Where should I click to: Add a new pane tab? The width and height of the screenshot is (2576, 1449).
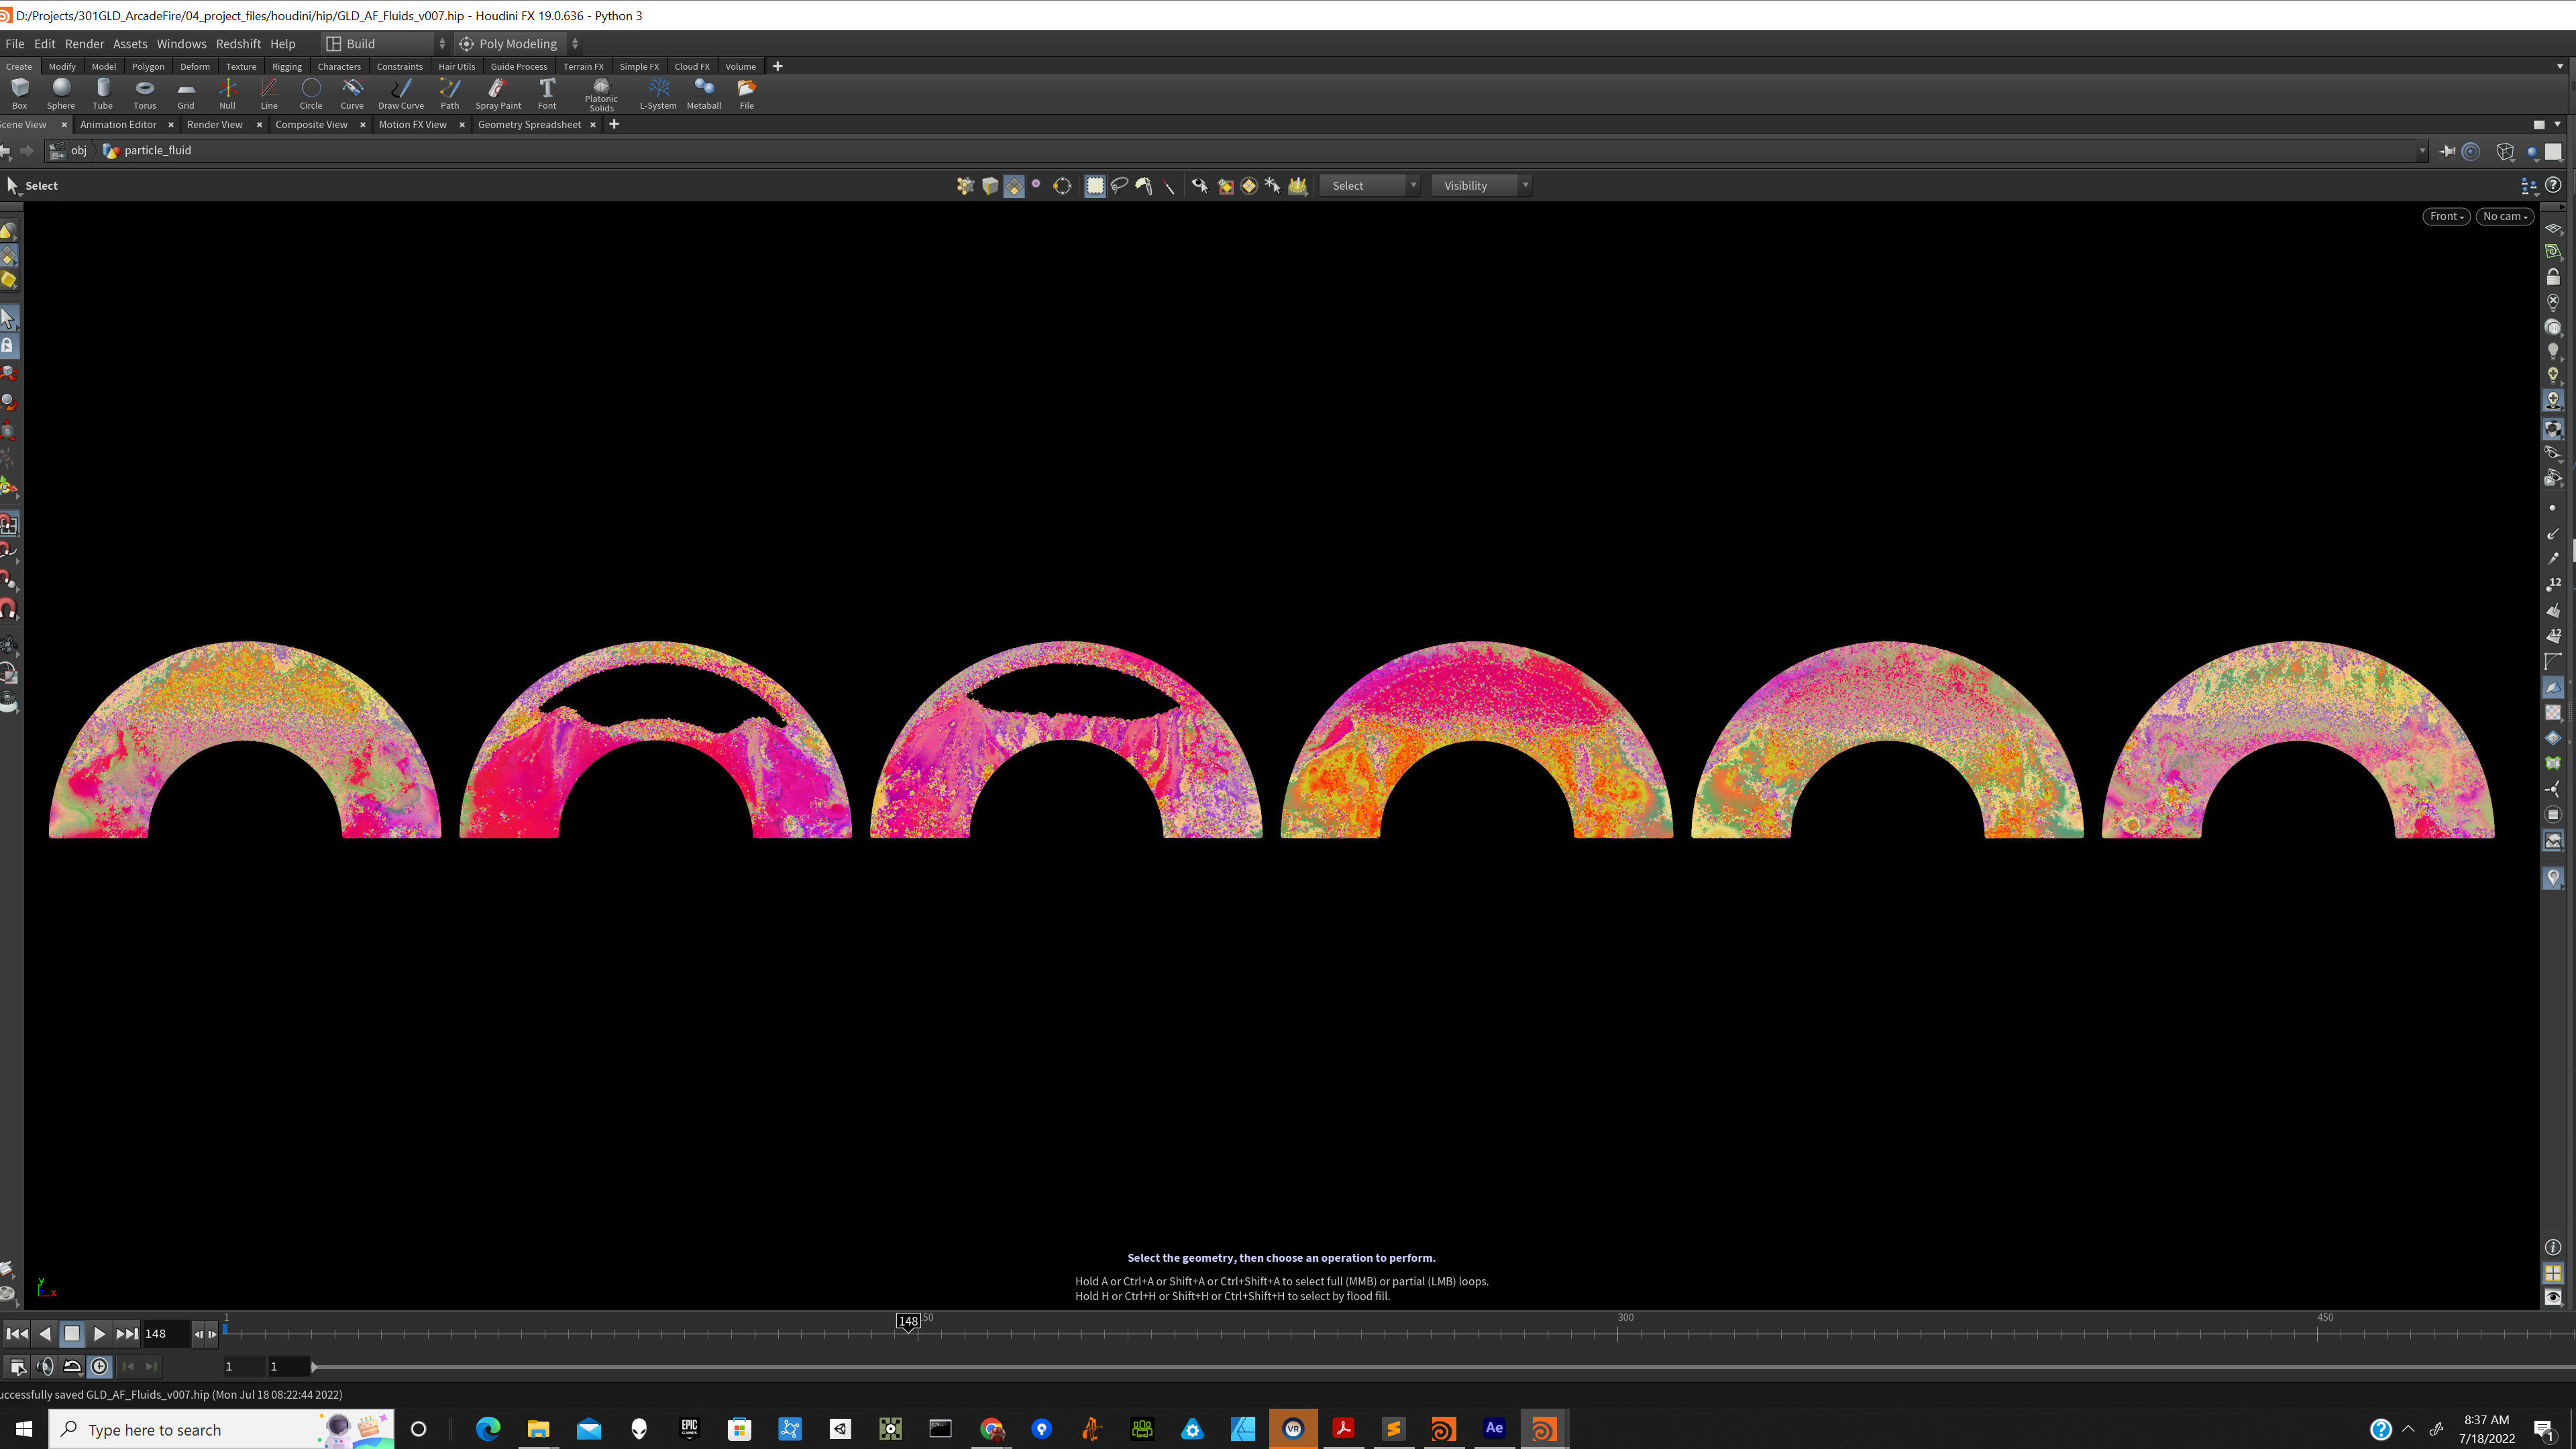click(614, 124)
